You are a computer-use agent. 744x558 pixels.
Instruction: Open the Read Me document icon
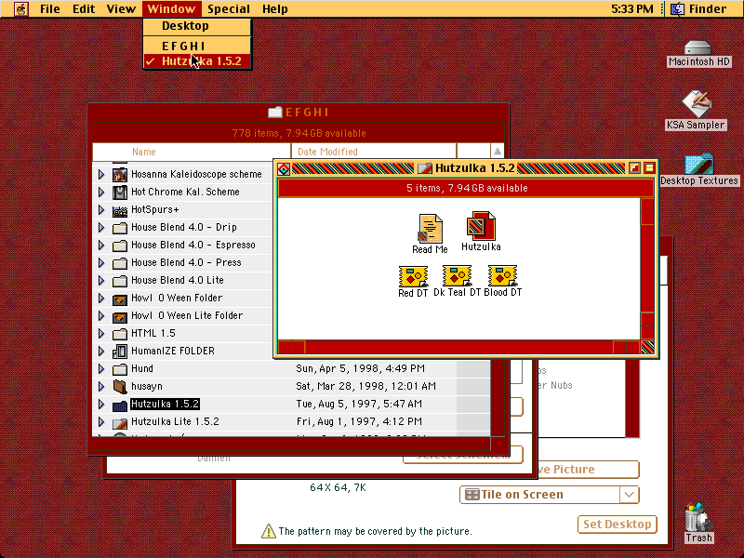(x=431, y=228)
